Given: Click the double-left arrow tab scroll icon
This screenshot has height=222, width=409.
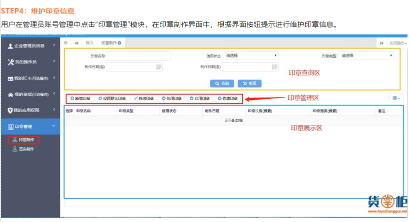Looking at the screenshot, I should 76,43.
